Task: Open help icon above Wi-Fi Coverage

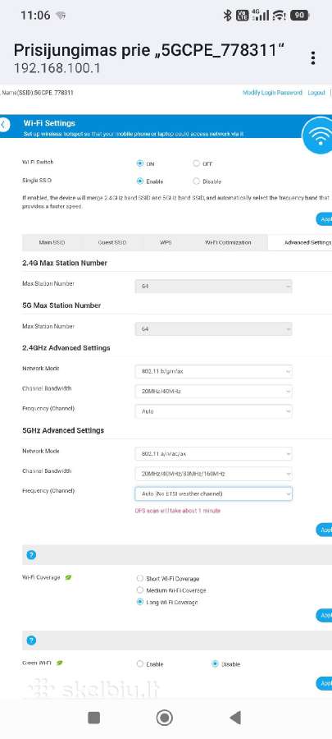Action: point(31,555)
